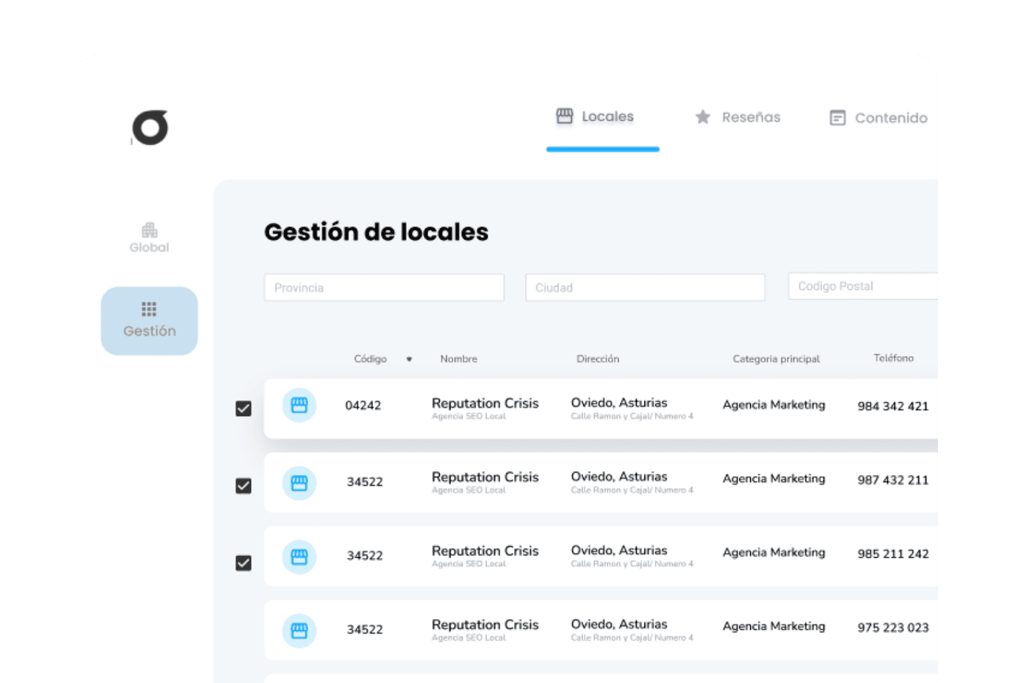Click Oviedo, Asturias in row 04242
1012x683 pixels.
619,403
